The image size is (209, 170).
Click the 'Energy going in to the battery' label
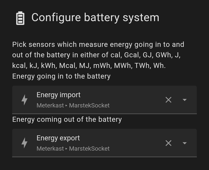click(x=61, y=76)
